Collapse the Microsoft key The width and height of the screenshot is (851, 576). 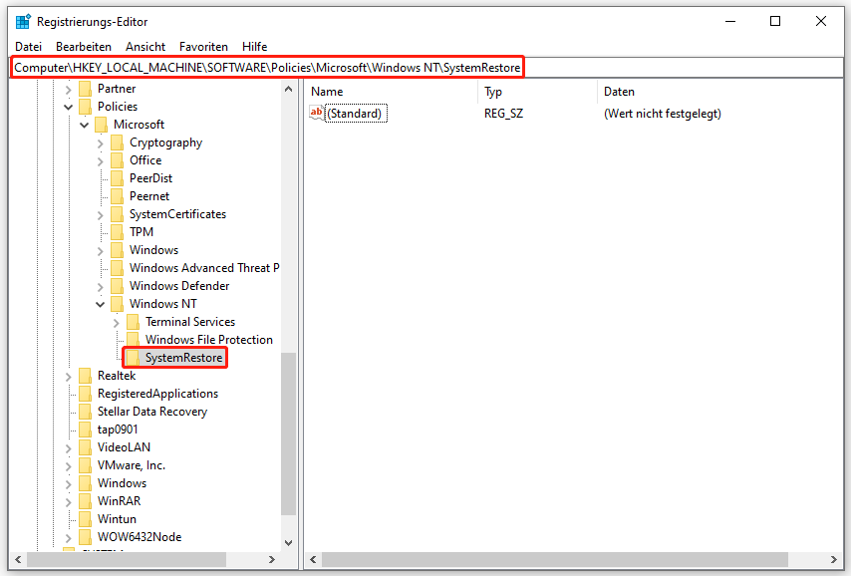pos(85,125)
